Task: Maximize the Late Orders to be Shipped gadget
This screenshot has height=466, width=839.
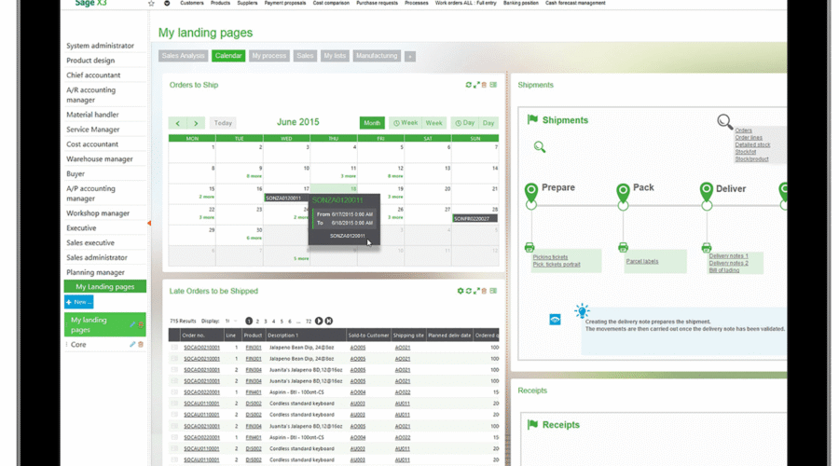Action: (476, 291)
